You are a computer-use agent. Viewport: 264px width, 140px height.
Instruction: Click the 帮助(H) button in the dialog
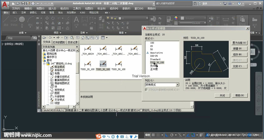tap(240, 95)
